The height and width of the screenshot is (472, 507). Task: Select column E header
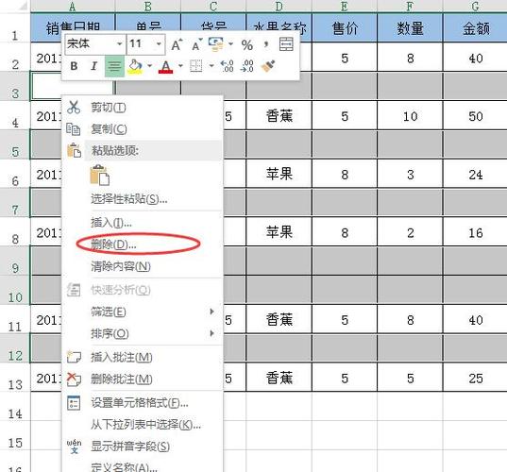click(345, 7)
